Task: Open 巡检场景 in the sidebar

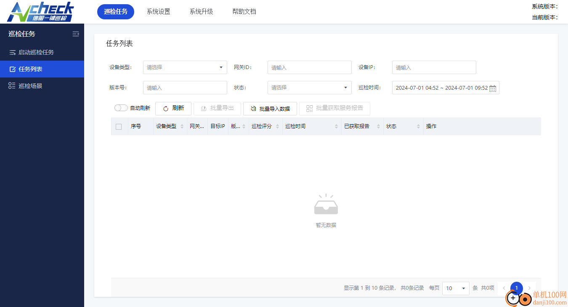Action: [x=42, y=86]
